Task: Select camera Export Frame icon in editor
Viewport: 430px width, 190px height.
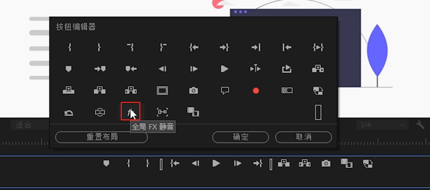Action: pyautogui.click(x=193, y=91)
